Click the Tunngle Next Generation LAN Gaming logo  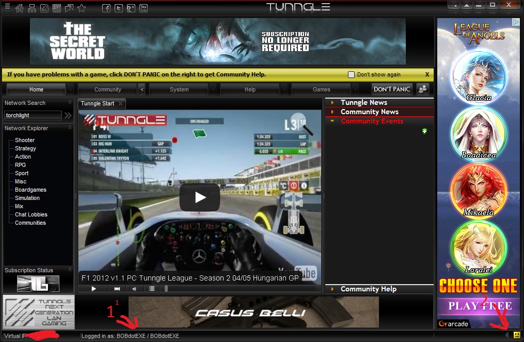pos(39,312)
